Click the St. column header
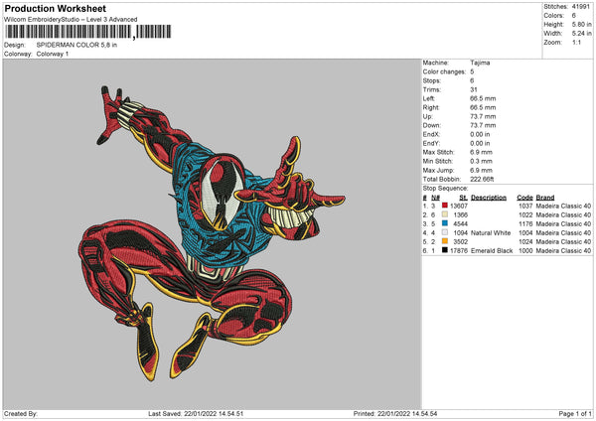This screenshot has width=596, height=421. pyautogui.click(x=463, y=198)
